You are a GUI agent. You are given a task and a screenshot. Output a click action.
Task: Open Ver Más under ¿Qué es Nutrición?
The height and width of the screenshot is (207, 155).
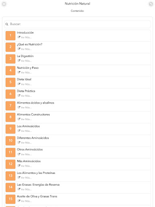point(26,49)
